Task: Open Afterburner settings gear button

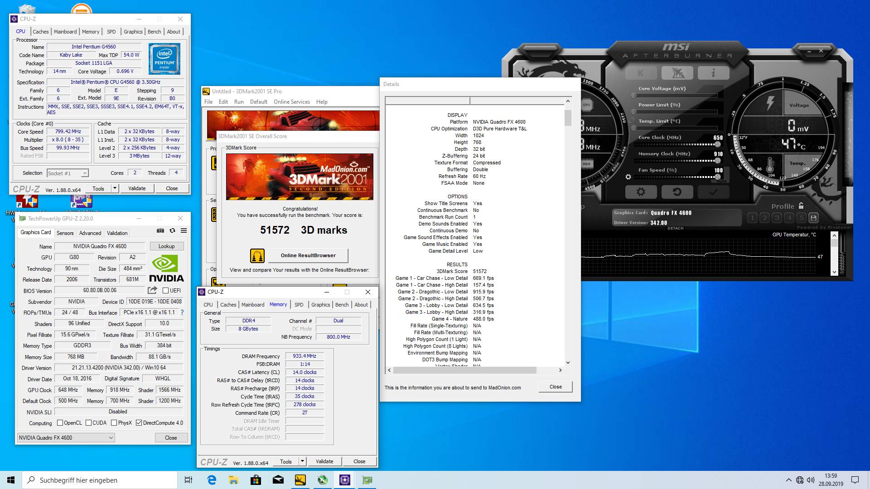Action: [x=641, y=192]
